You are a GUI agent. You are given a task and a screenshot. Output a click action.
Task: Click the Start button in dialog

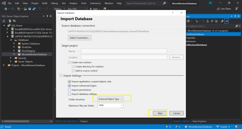pyautogui.click(x=160, y=113)
